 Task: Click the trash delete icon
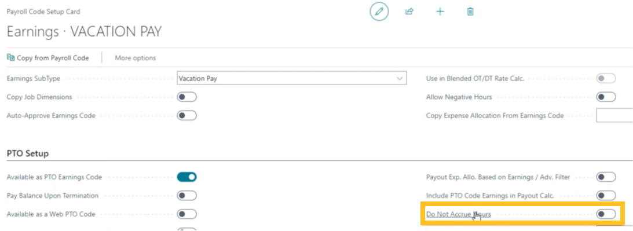coord(470,12)
